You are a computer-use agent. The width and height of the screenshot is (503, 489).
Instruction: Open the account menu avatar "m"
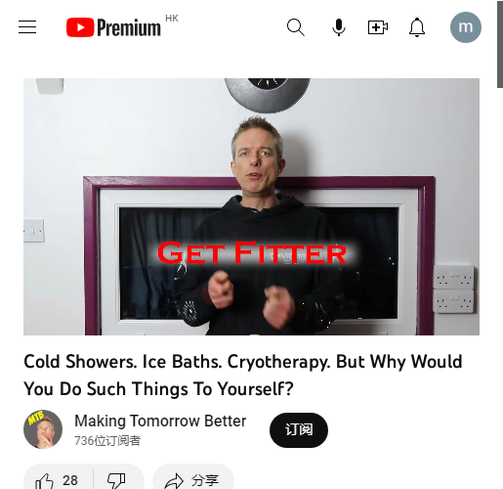tap(466, 27)
